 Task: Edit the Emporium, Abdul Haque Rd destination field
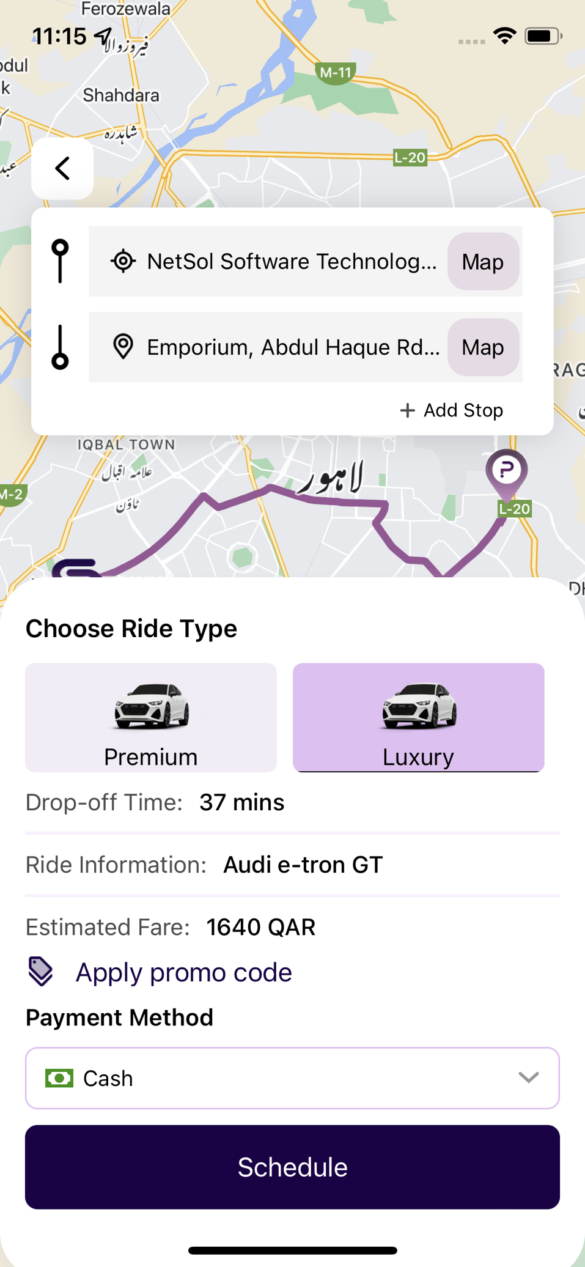coord(293,347)
